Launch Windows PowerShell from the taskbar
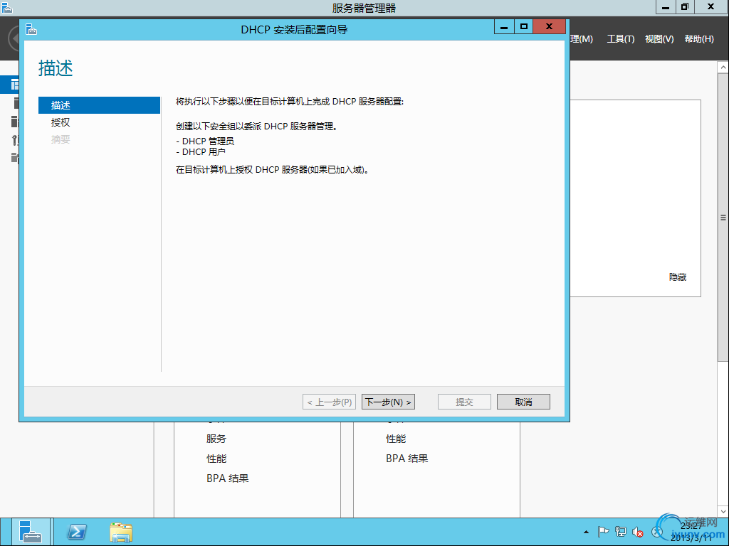The width and height of the screenshot is (729, 546). pyautogui.click(x=77, y=532)
